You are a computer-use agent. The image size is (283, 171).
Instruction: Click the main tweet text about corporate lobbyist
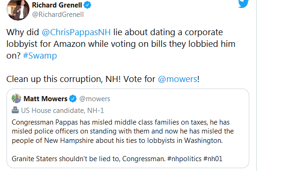121,44
